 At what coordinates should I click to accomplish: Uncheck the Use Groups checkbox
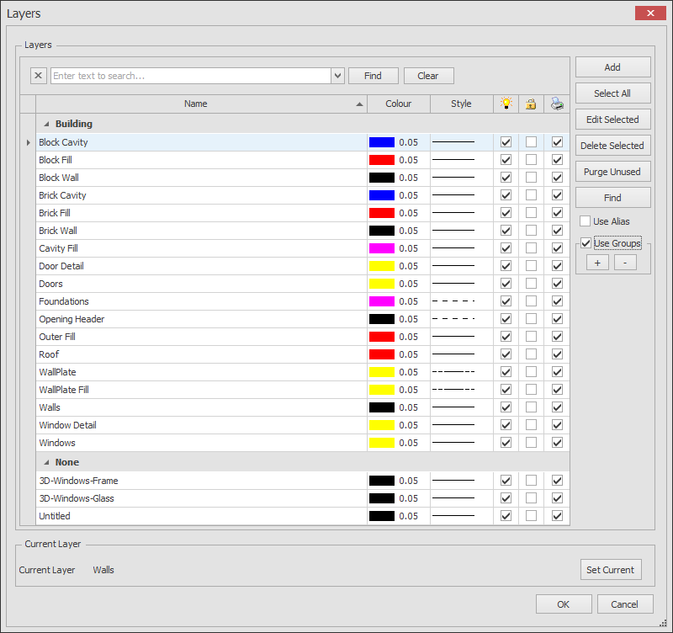pyautogui.click(x=585, y=242)
